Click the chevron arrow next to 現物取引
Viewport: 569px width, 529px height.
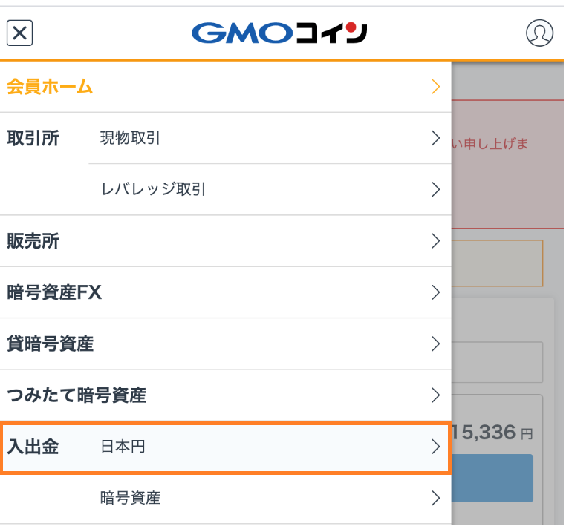(x=436, y=138)
